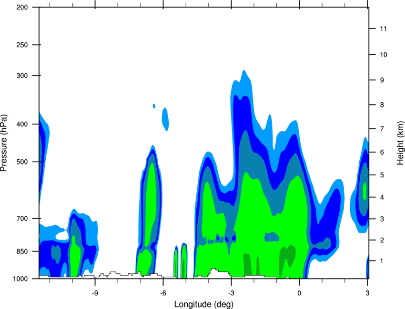
Task: Click the 'Pressure (hPa)' axis title
Action: [4, 143]
